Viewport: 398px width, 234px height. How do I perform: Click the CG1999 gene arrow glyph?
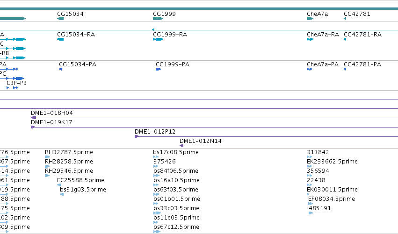point(158,19)
